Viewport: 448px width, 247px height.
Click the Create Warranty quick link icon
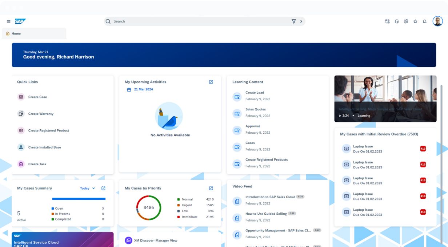[21, 114]
